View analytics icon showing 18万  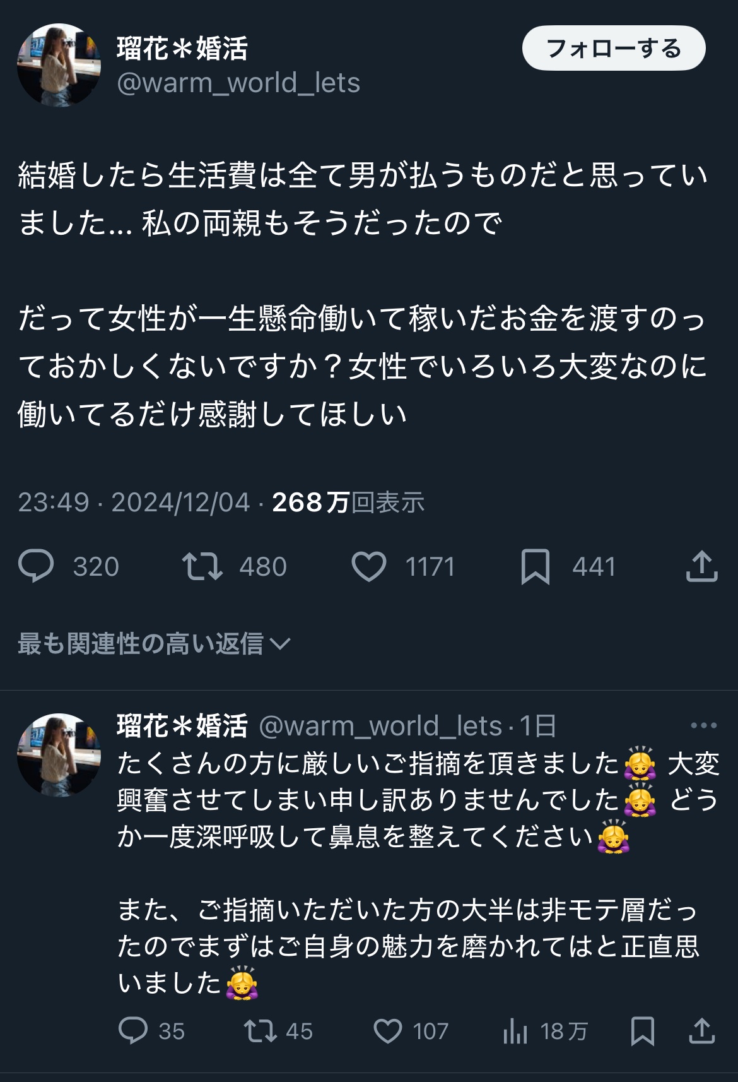[515, 1031]
